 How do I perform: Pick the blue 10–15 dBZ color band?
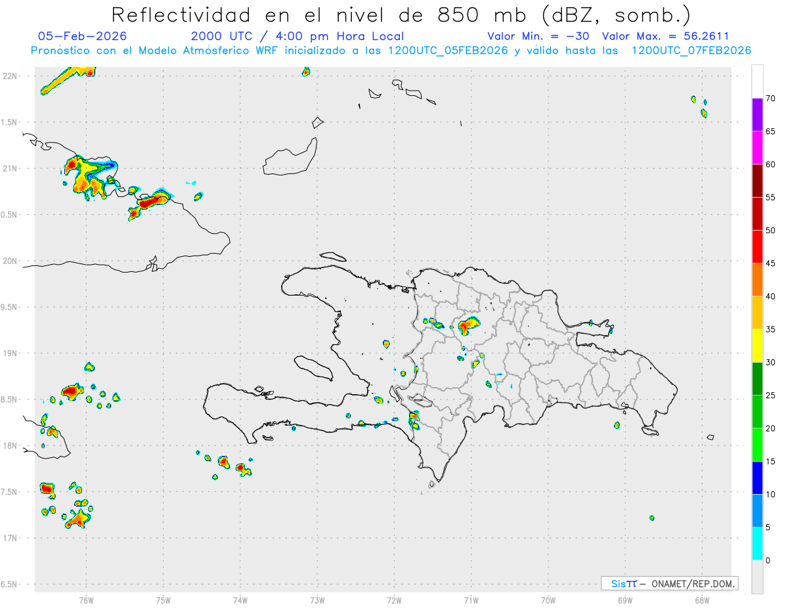coord(757,478)
